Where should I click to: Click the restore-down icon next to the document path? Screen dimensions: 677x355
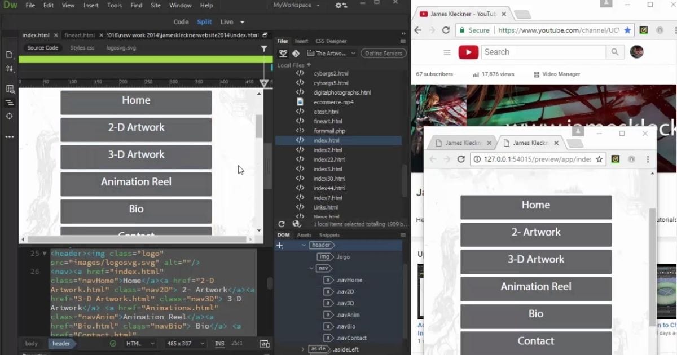click(265, 35)
